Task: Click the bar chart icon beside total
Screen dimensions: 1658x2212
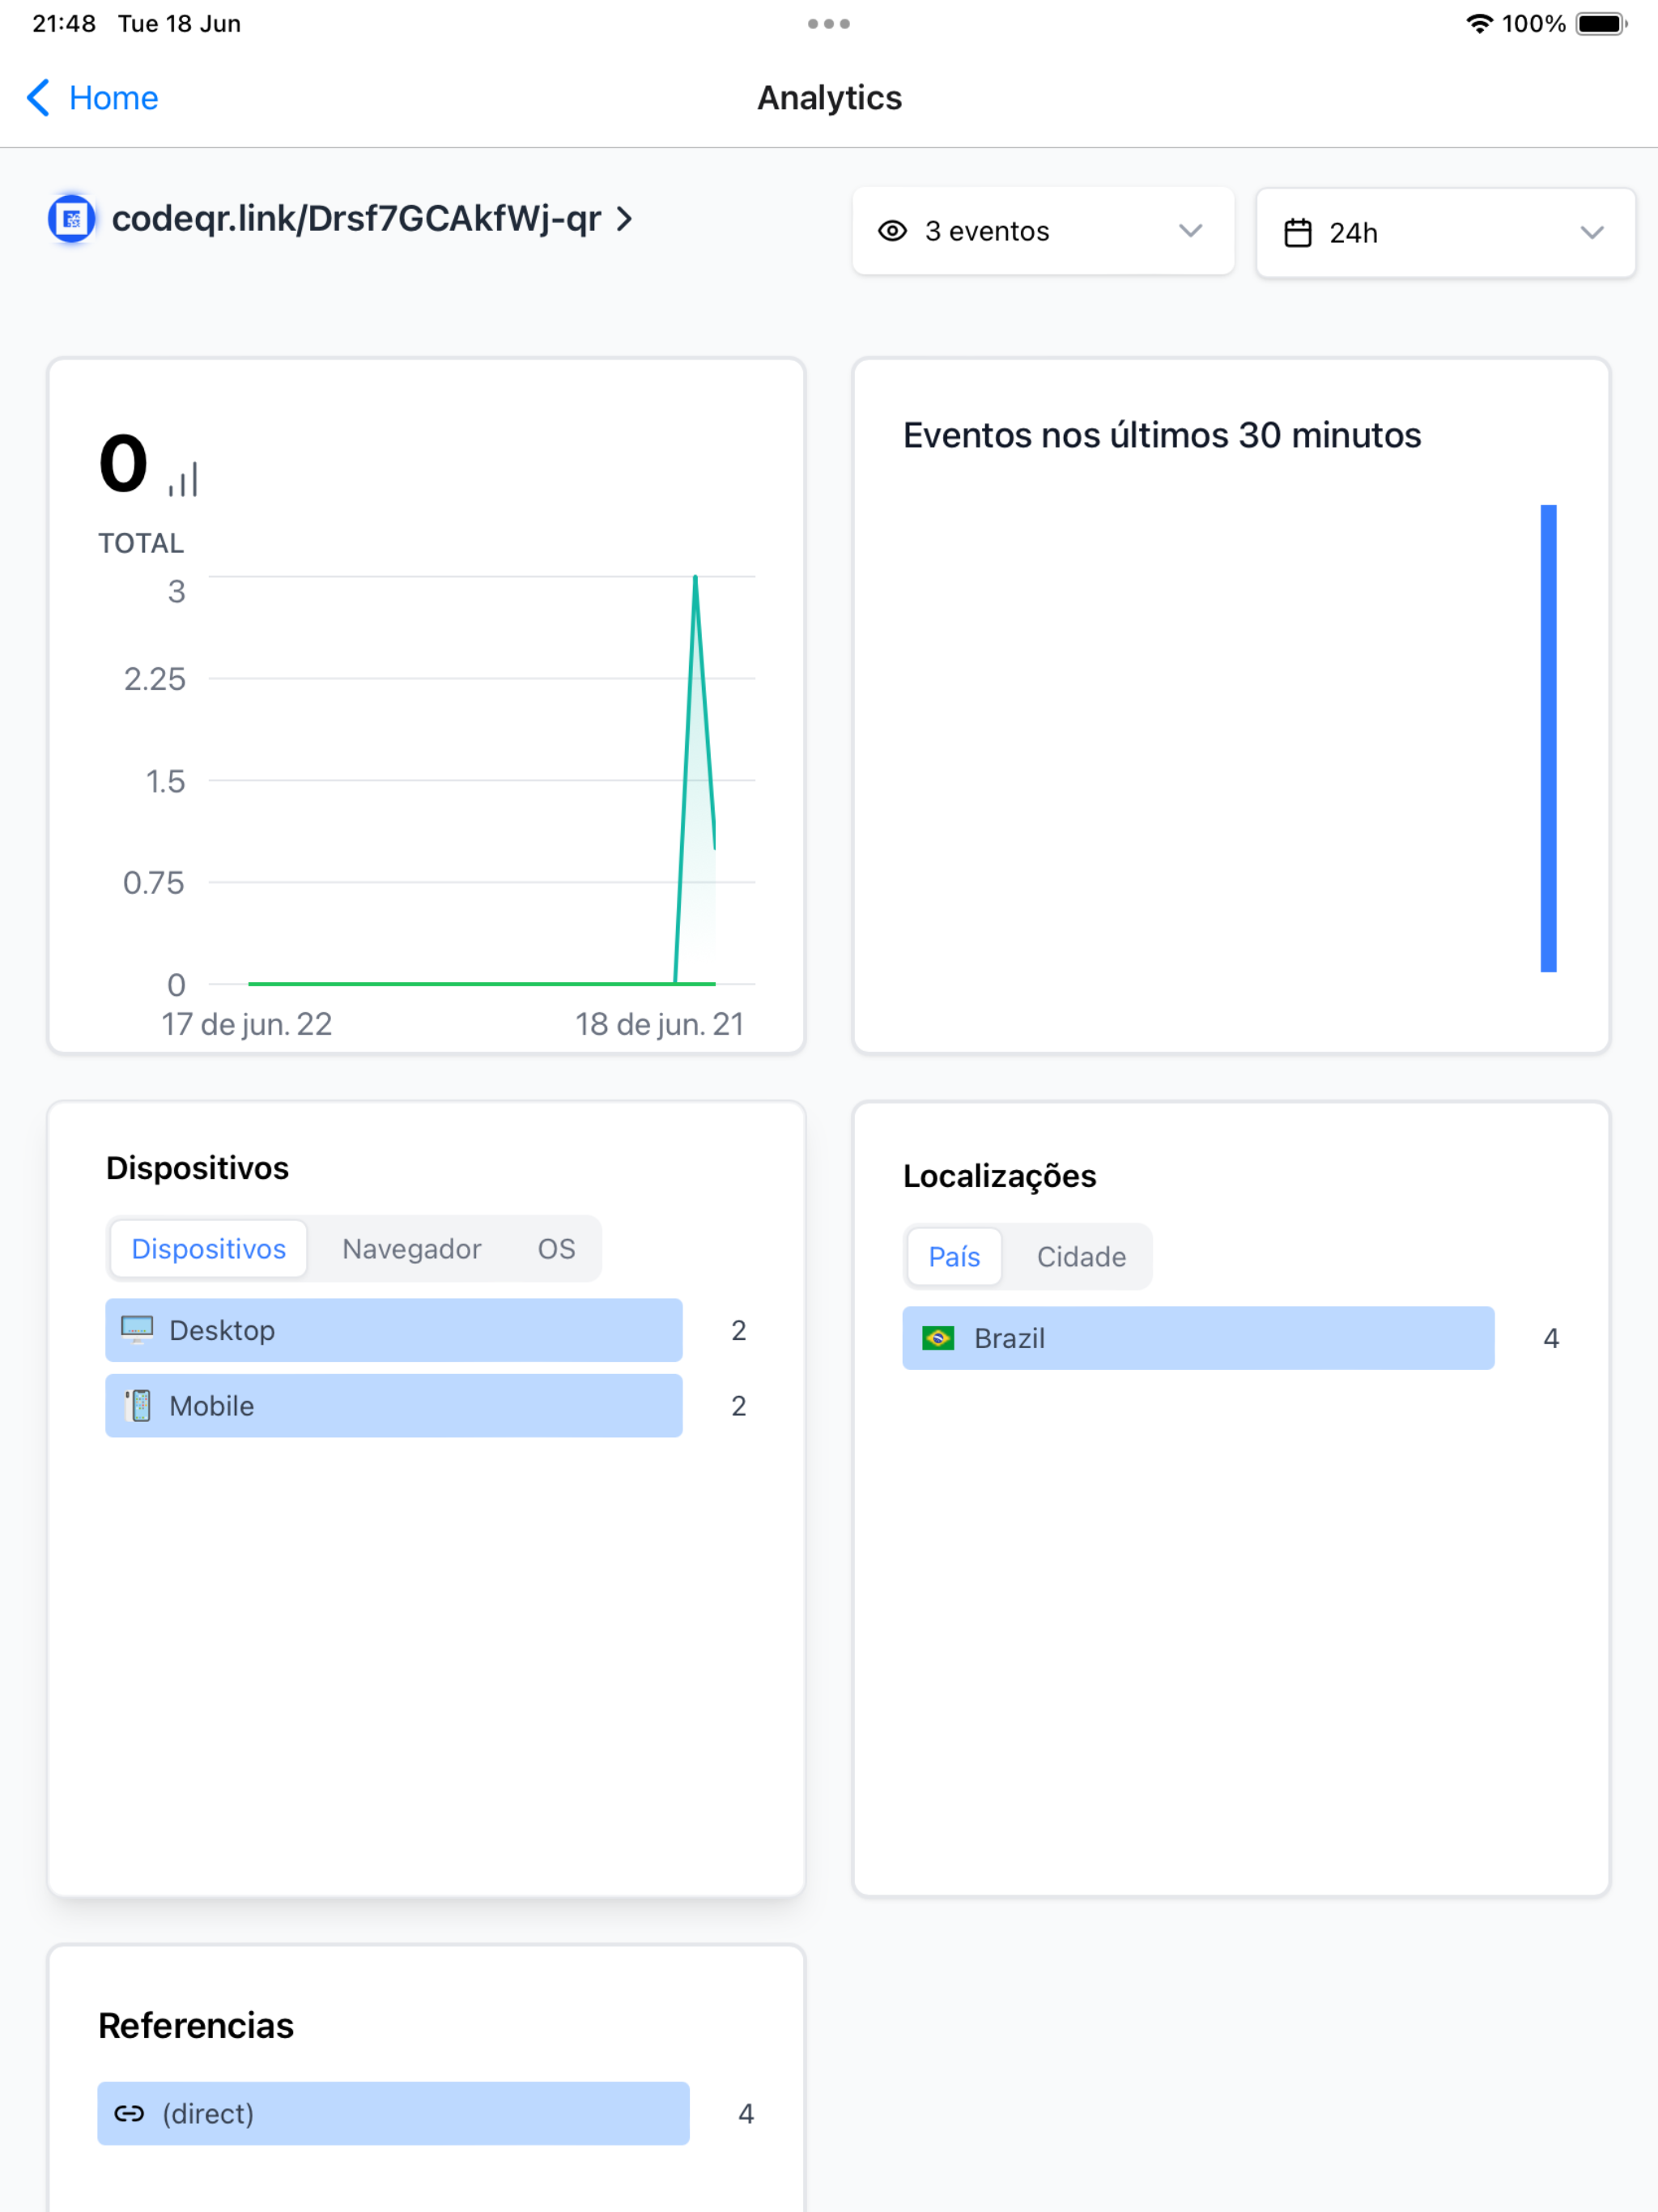Action: (183, 479)
